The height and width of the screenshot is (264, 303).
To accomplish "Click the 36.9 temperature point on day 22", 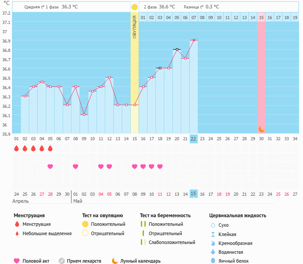I will coord(193,40).
